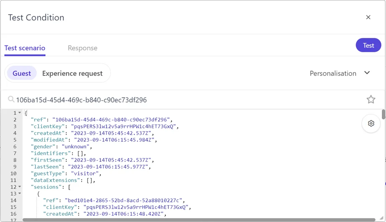Click the dialog resize grip at corner
386x222 pixels.
[x=381, y=218]
